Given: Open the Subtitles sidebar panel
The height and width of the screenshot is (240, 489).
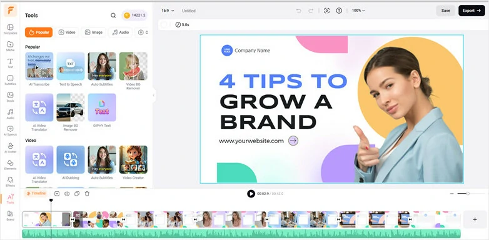Looking at the screenshot, I should [10, 80].
